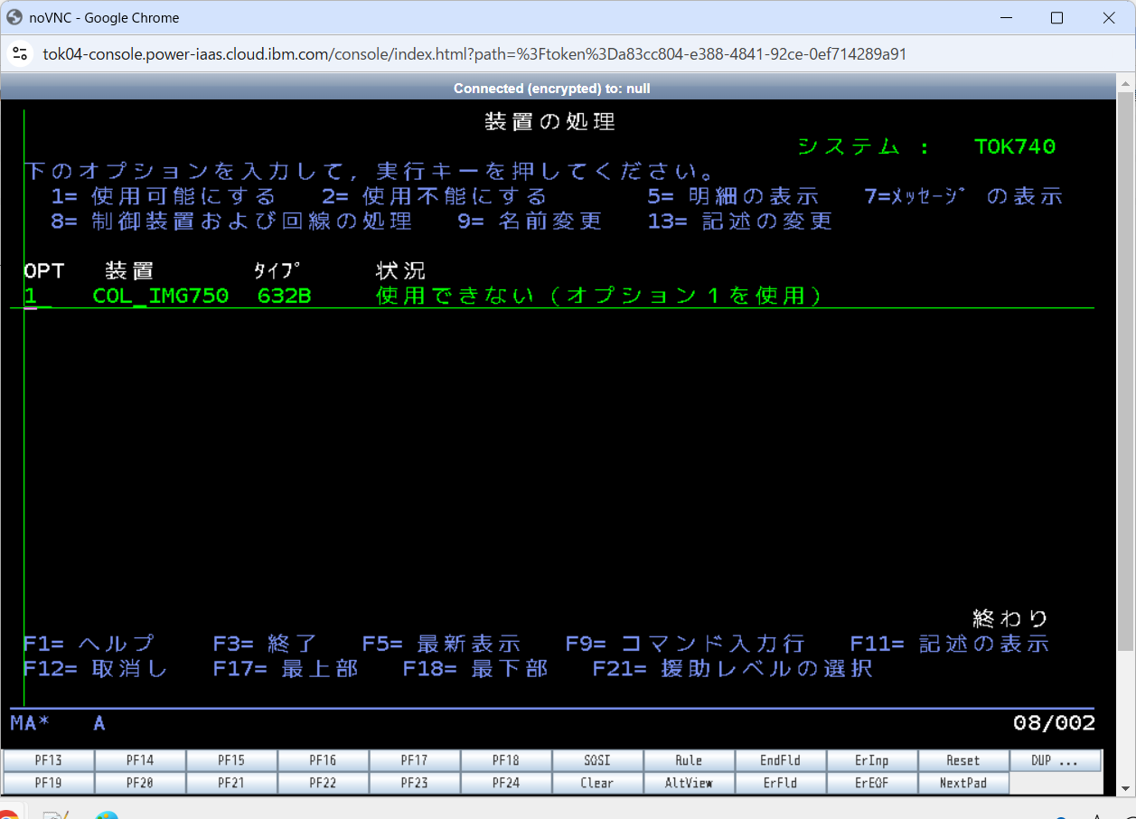Screen dimensions: 1136x819
Task: Click the F17= 最上部 label
Action: click(x=286, y=669)
